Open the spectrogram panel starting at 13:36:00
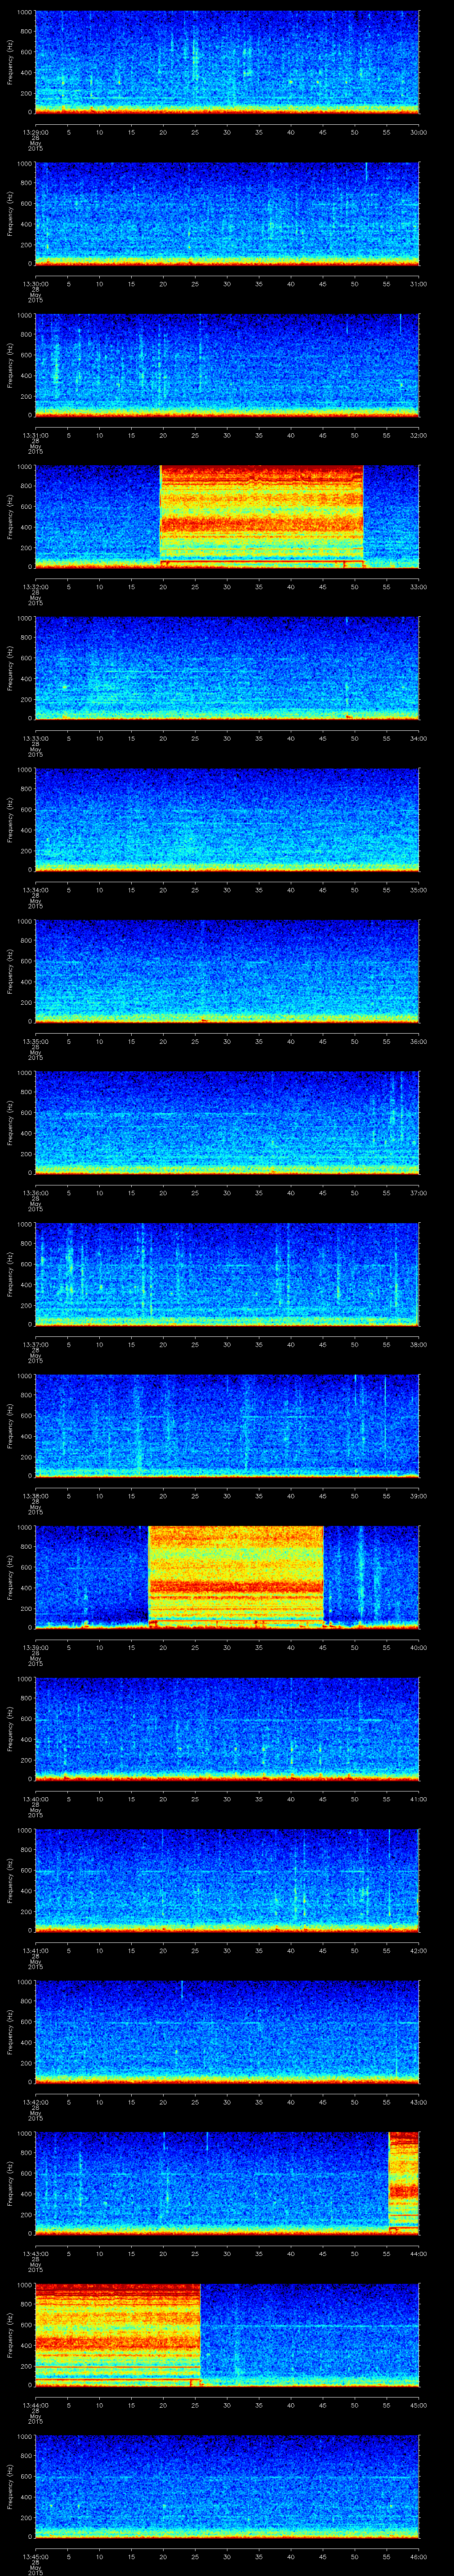The image size is (454, 2576). [227, 1123]
